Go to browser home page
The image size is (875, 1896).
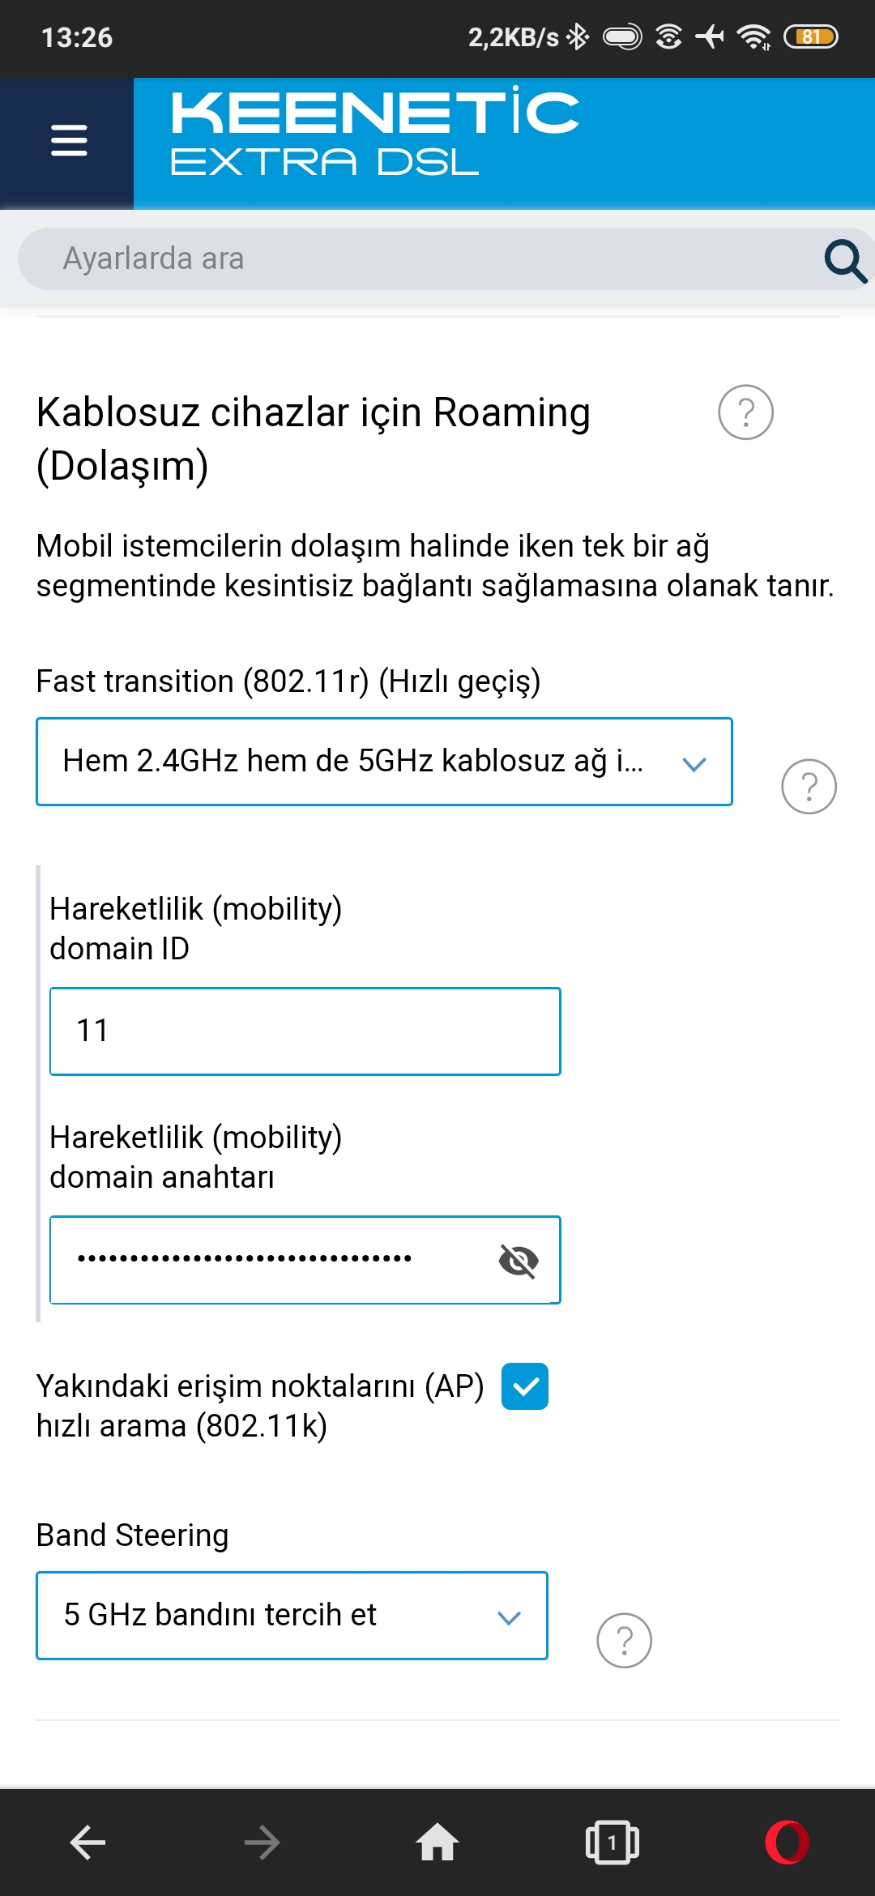(x=437, y=1842)
